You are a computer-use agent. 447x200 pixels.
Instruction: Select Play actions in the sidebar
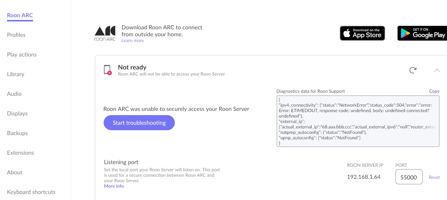coord(22,54)
